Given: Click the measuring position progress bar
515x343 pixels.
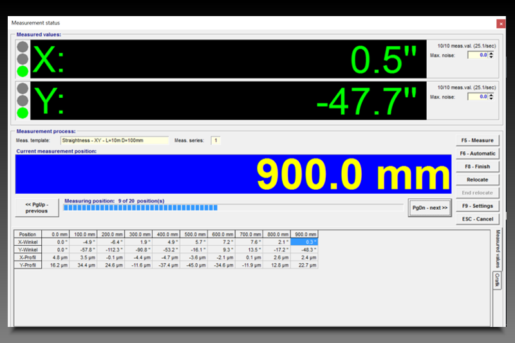Looking at the screenshot, I should 233,208.
